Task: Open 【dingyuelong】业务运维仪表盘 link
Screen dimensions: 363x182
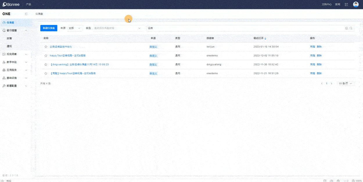Action: point(79,65)
